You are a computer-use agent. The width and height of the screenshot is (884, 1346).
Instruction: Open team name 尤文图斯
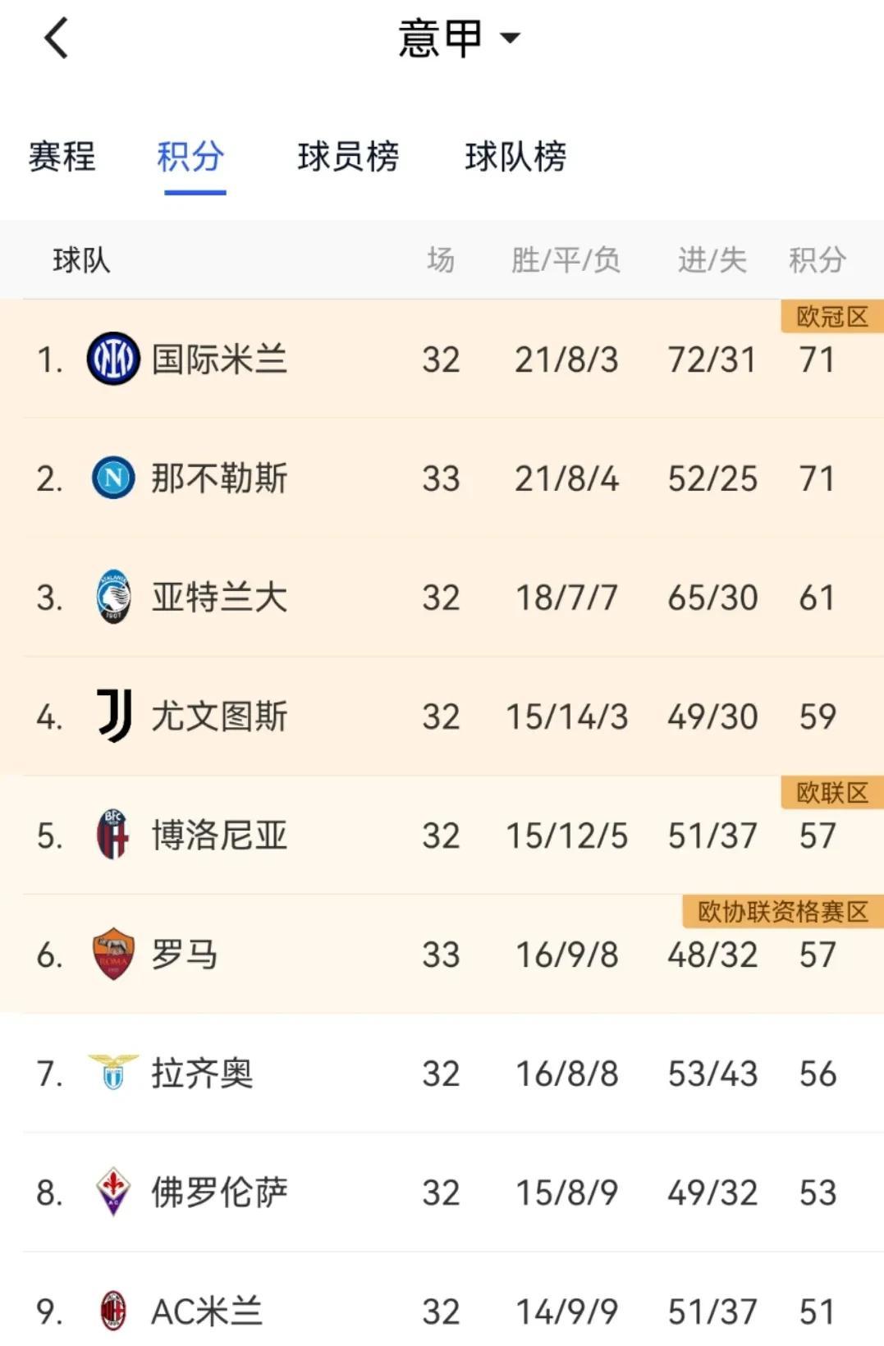click(x=219, y=716)
